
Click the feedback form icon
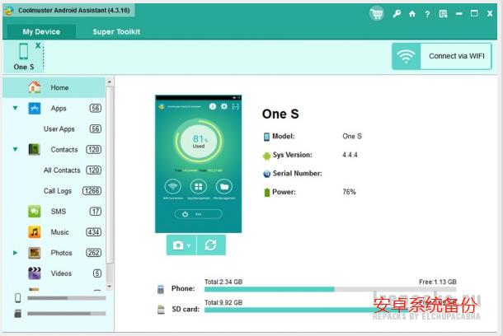(443, 14)
